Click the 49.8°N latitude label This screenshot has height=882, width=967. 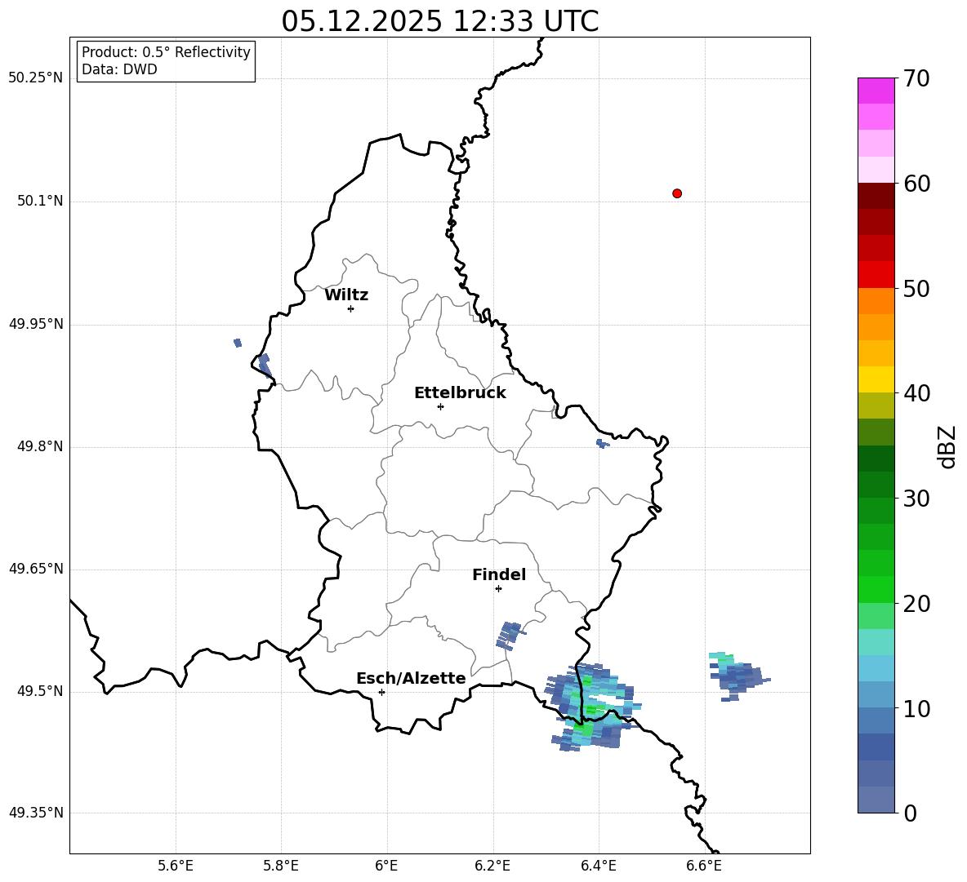(40, 446)
